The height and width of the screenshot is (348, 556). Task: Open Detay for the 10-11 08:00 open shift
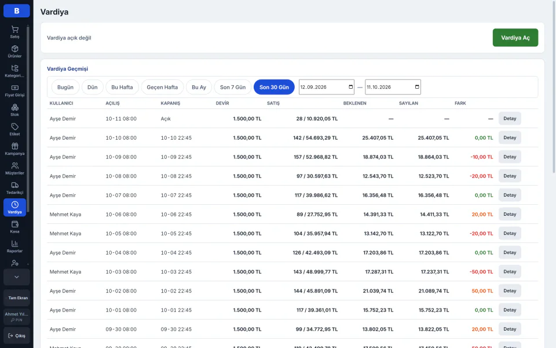coord(510,118)
